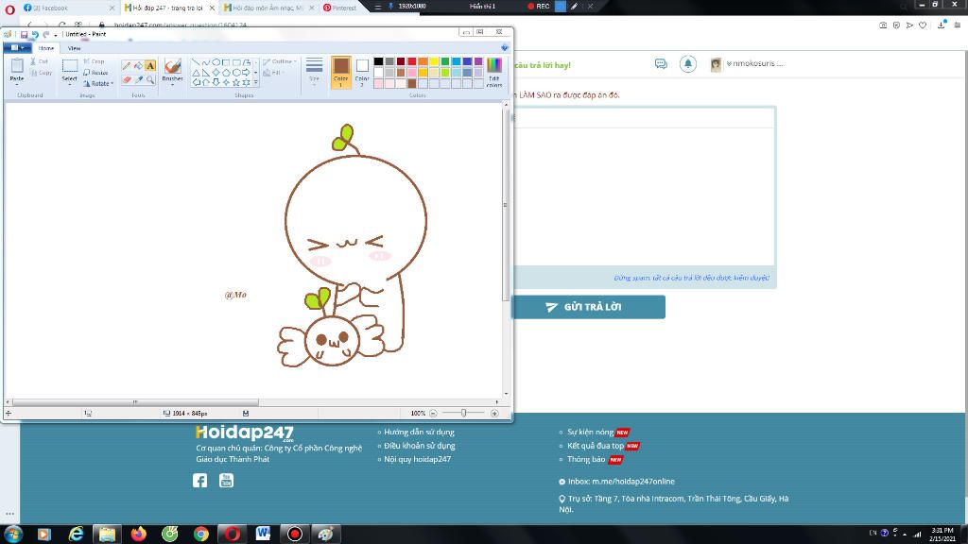Viewport: 968px width, 544px height.
Task: Open Firefox from the taskbar
Action: [138, 534]
